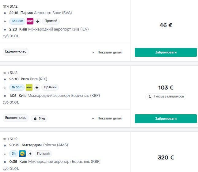Book the 103 € Riga flight

pyautogui.click(x=166, y=119)
